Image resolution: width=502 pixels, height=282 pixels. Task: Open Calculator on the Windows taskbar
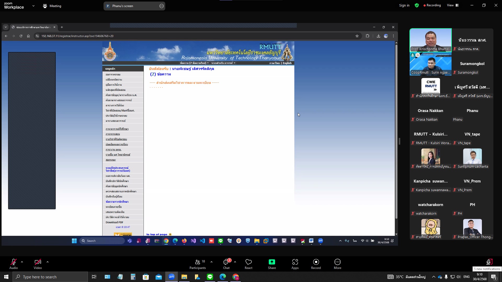[x=133, y=277]
